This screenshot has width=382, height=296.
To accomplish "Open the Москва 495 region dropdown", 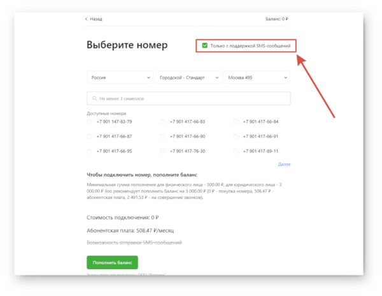I will (x=257, y=78).
